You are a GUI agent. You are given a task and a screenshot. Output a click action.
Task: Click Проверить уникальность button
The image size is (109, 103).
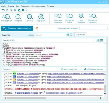17,28
